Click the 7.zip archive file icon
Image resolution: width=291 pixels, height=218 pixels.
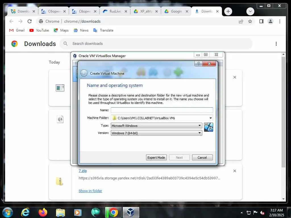coord(60,181)
